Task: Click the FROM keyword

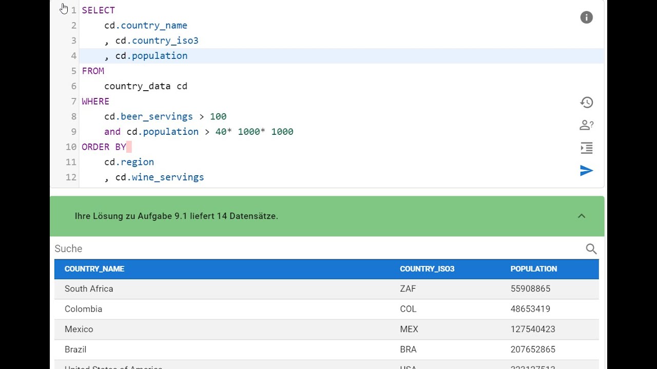Action: [93, 71]
